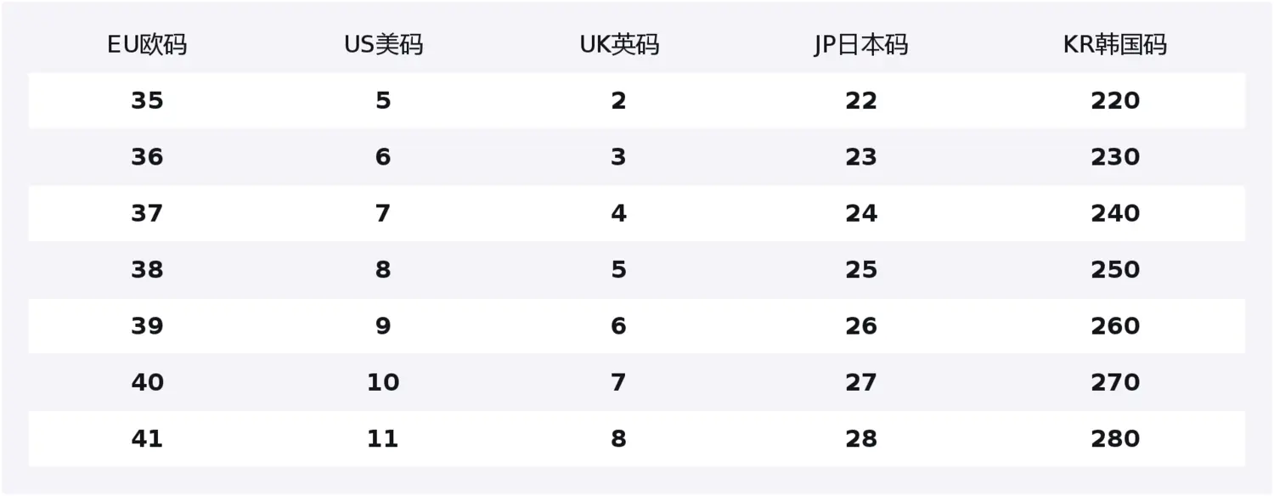Select EU size 41 cell

pos(147,439)
